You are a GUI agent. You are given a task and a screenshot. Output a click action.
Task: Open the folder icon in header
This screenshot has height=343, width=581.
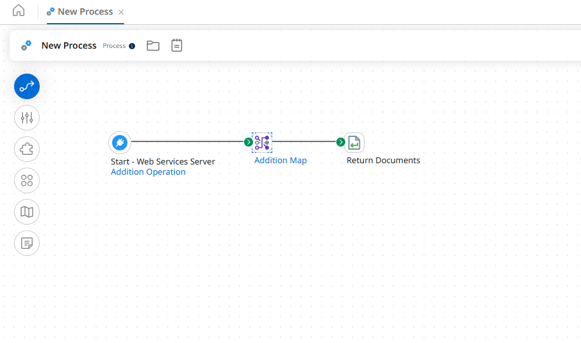[152, 45]
